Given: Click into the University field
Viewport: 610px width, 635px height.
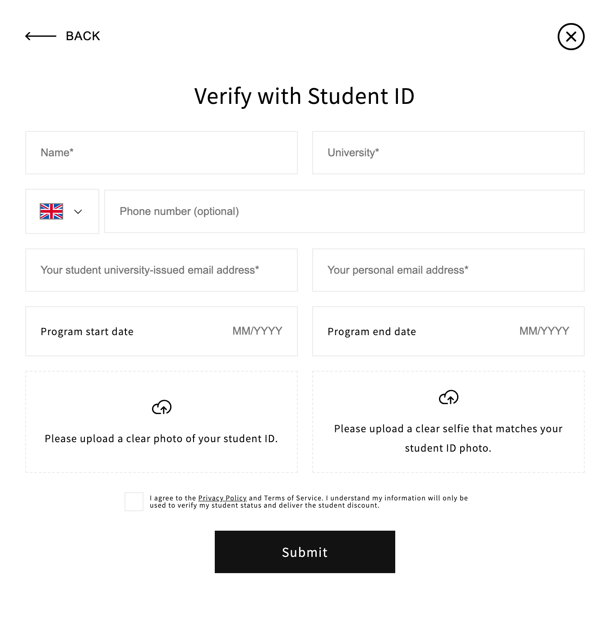Looking at the screenshot, I should (448, 153).
